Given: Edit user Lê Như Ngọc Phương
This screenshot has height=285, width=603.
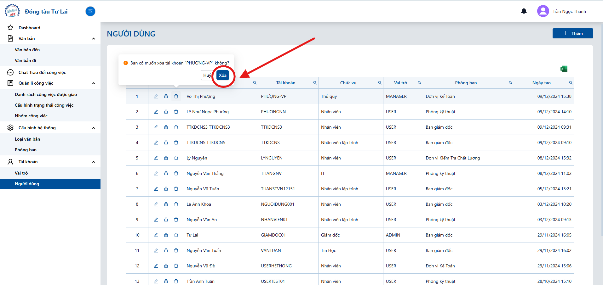Looking at the screenshot, I should pyautogui.click(x=156, y=112).
